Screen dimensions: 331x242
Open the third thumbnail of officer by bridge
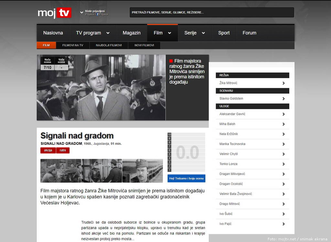tap(143, 171)
